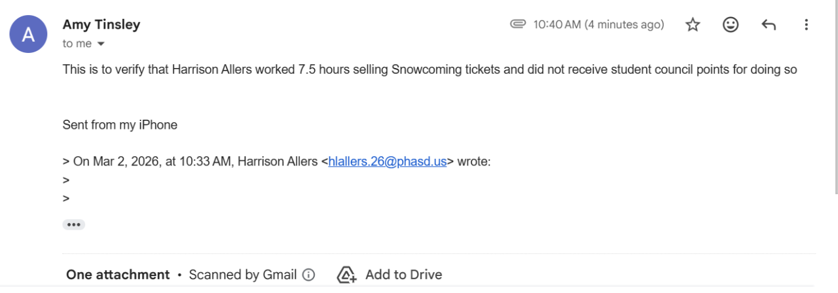This screenshot has height=293, width=838.
Task: Click the "to me" recipient text
Action: [77, 44]
